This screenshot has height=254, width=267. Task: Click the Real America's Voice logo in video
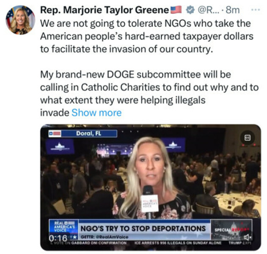coord(64,226)
